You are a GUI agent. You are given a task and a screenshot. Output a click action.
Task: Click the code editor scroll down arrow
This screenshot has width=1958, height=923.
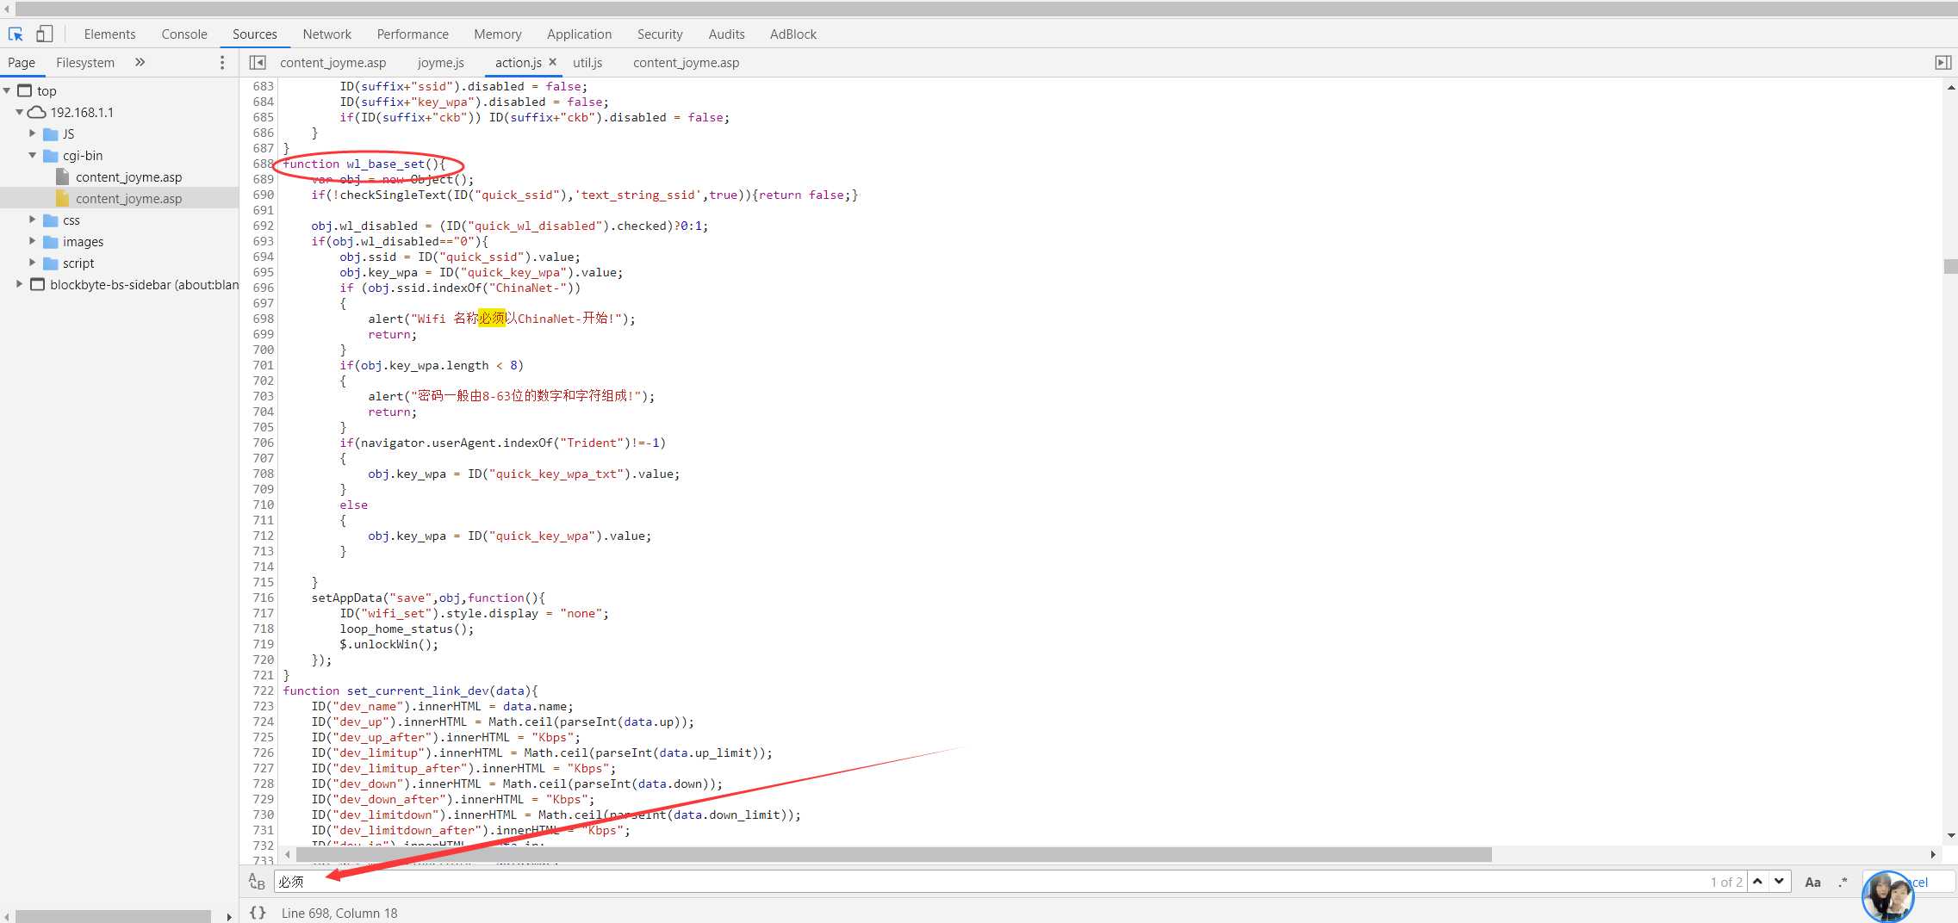point(1950,835)
